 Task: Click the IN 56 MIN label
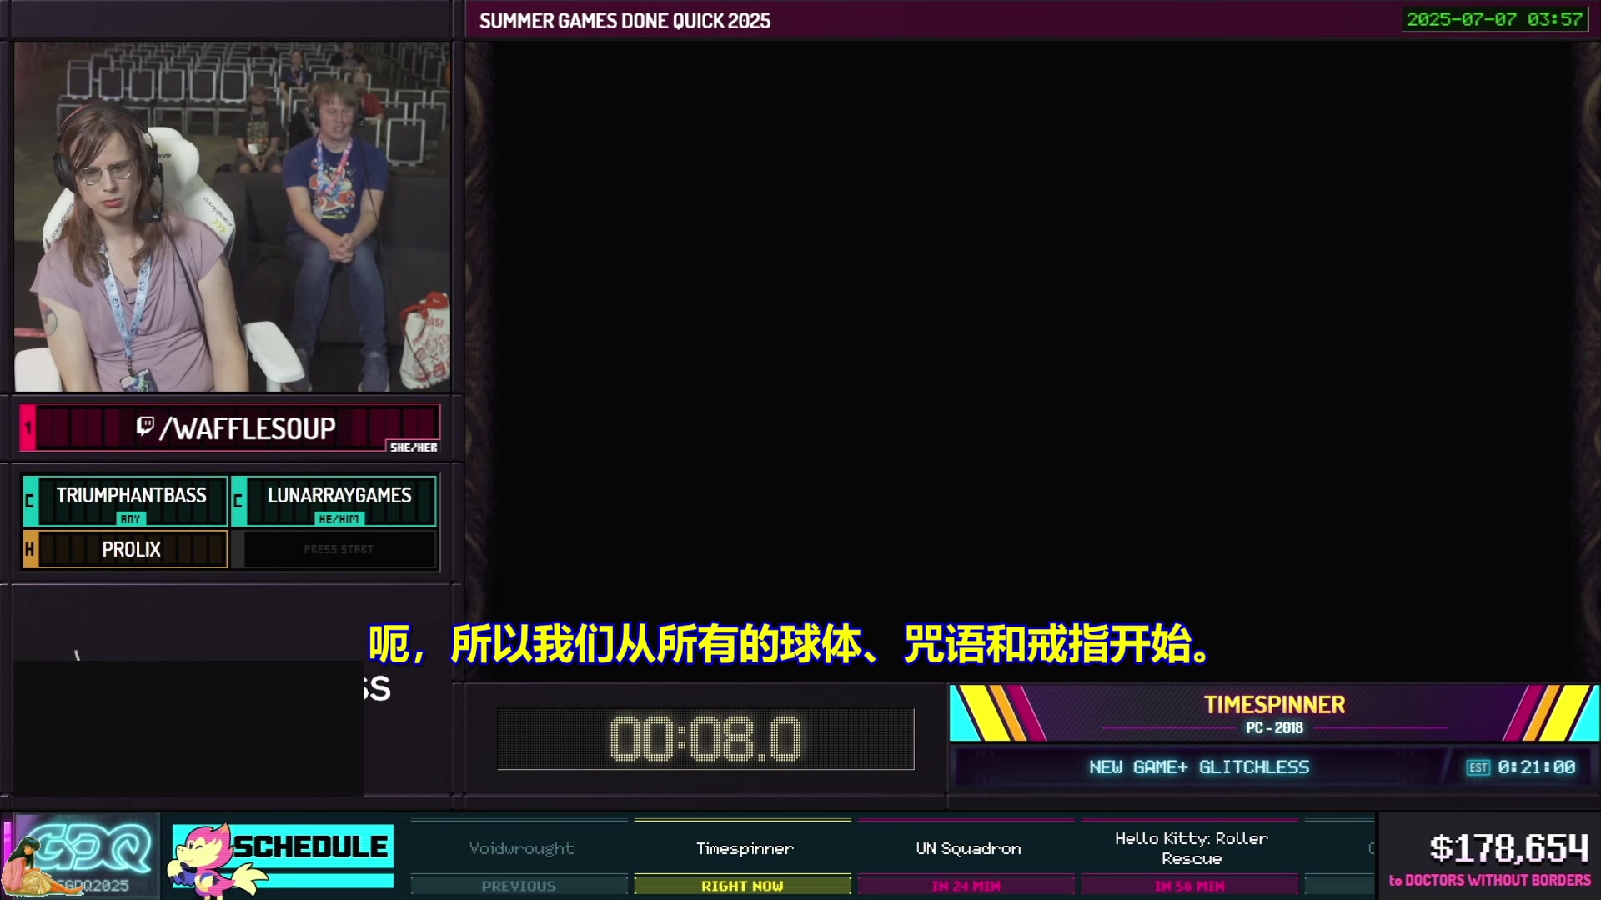pyautogui.click(x=1189, y=886)
